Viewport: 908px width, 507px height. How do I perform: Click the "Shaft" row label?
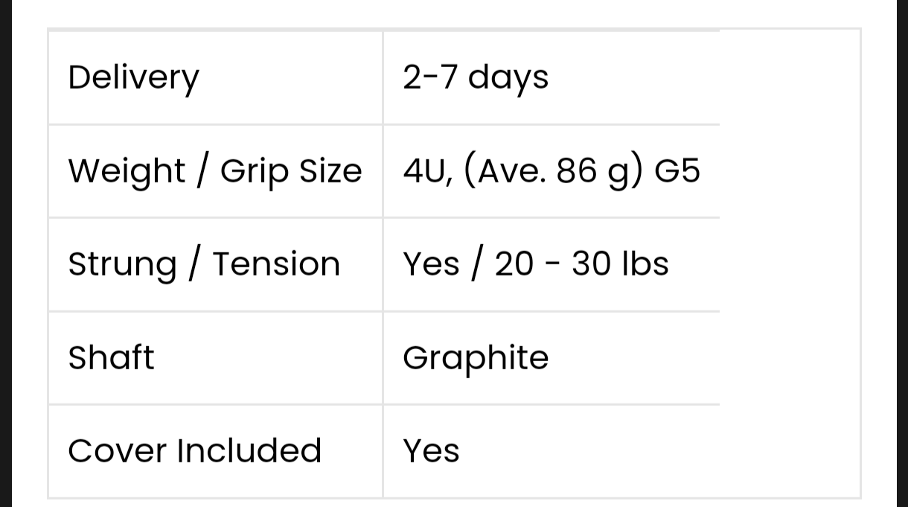(111, 357)
